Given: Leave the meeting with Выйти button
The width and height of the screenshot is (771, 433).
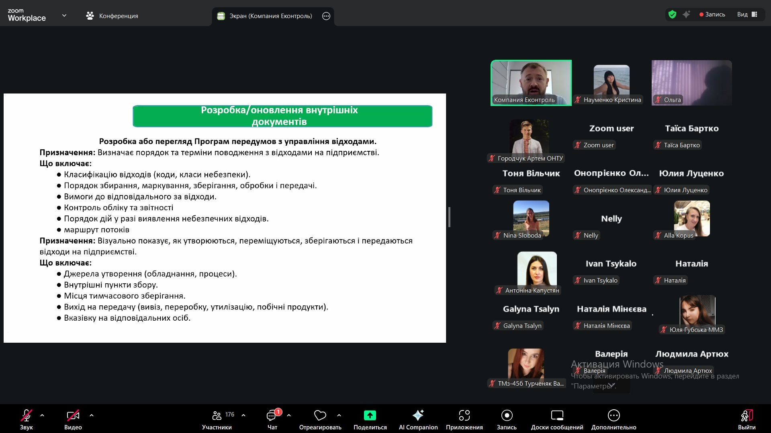Looking at the screenshot, I should [x=746, y=419].
